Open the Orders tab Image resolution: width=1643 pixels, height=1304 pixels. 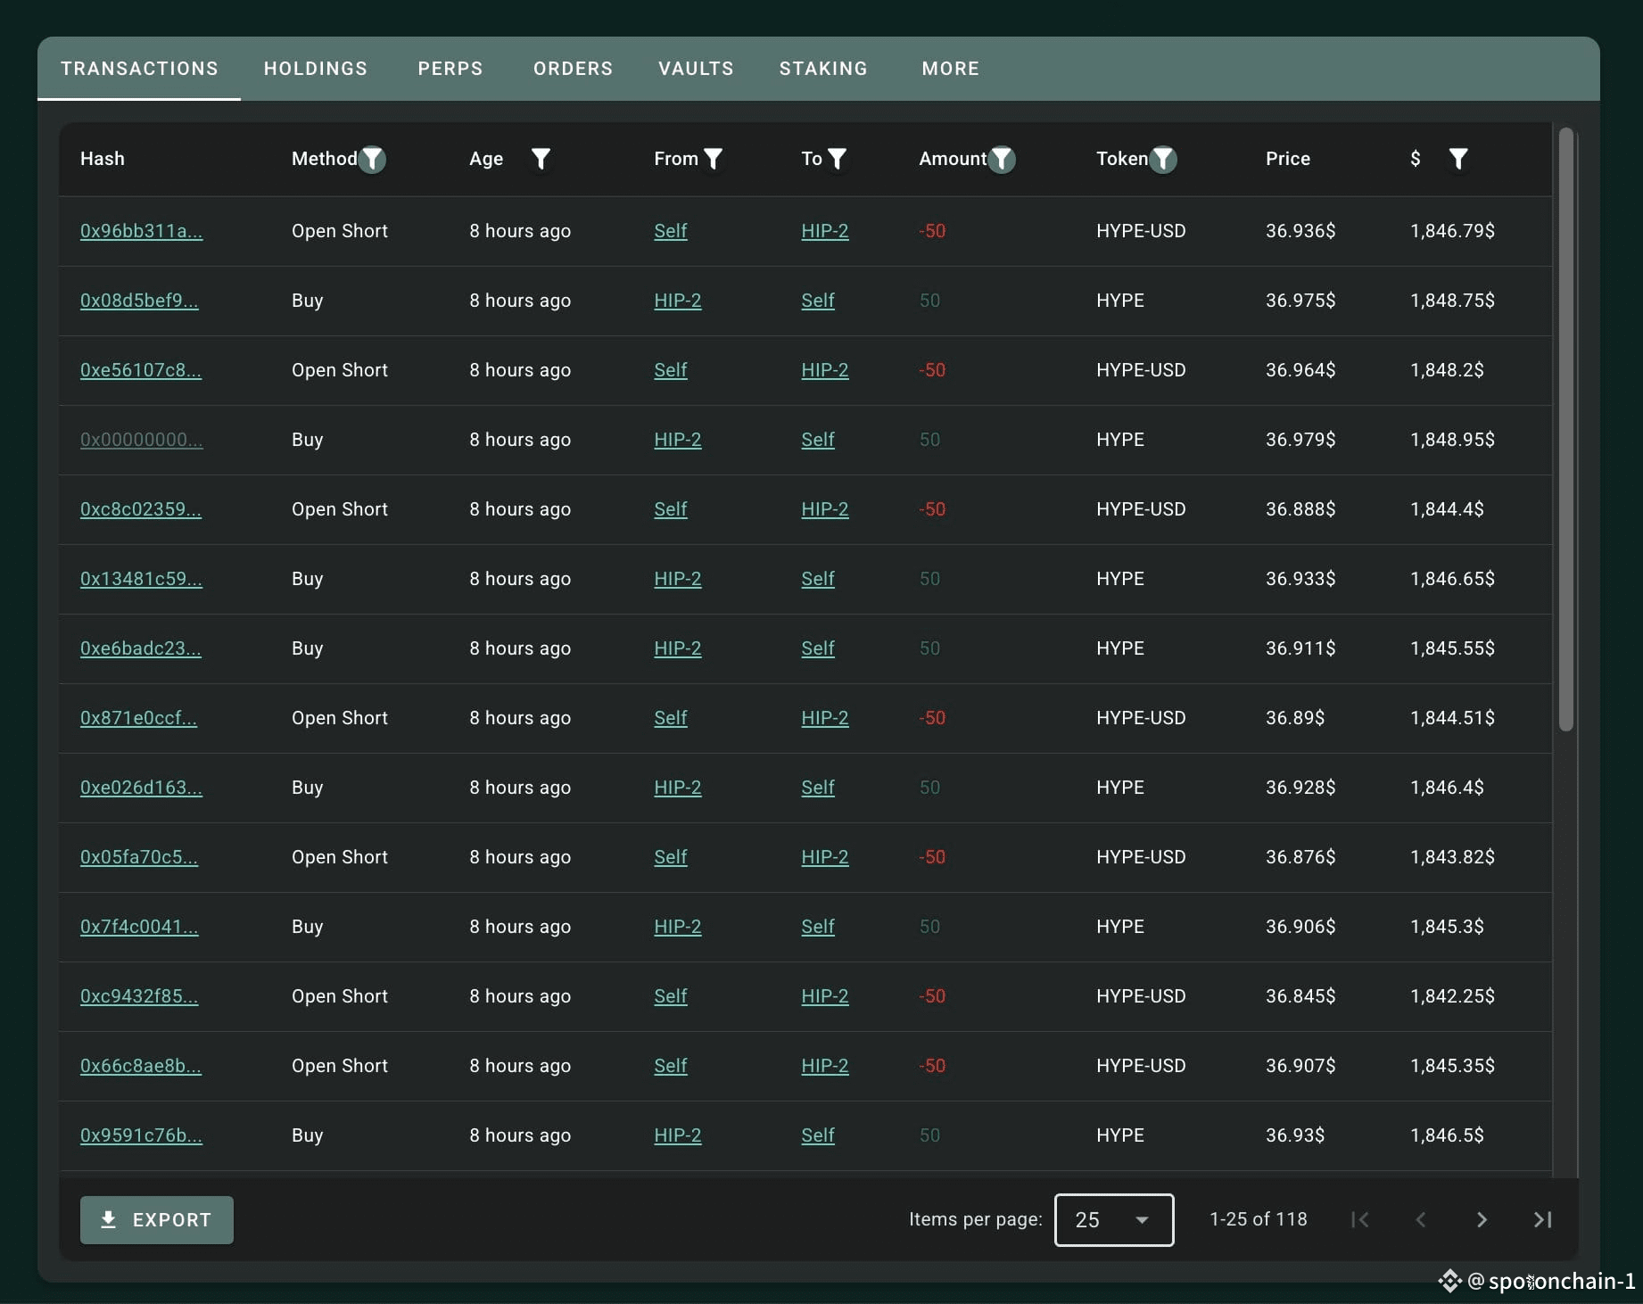point(573,69)
